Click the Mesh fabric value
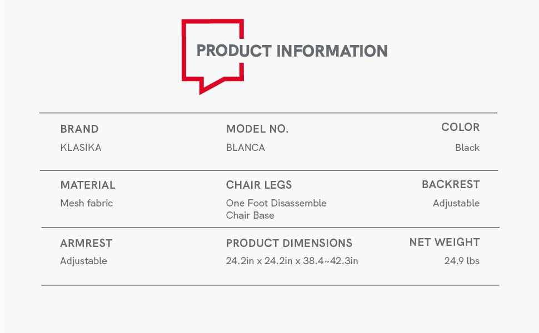Viewport: 539px width, 333px height. 86,203
